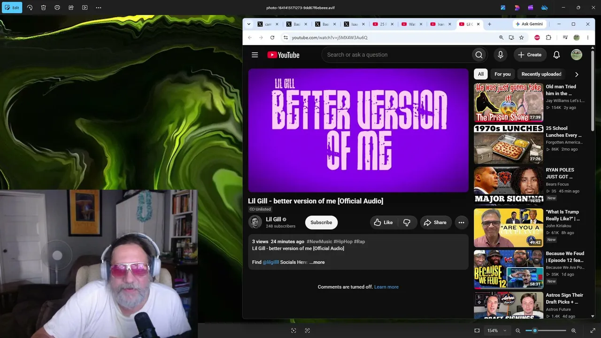Click the Ask Gemini button
Screen dimensions: 601x338
[529, 24]
